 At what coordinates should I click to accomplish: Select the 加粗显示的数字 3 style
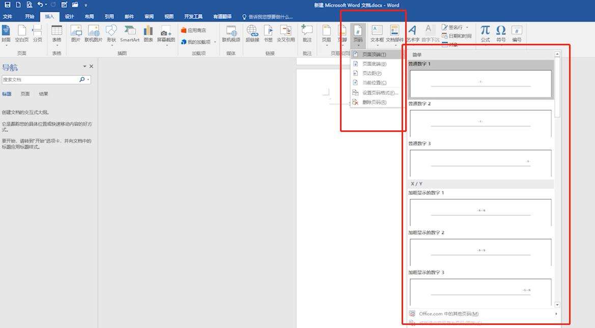481,288
